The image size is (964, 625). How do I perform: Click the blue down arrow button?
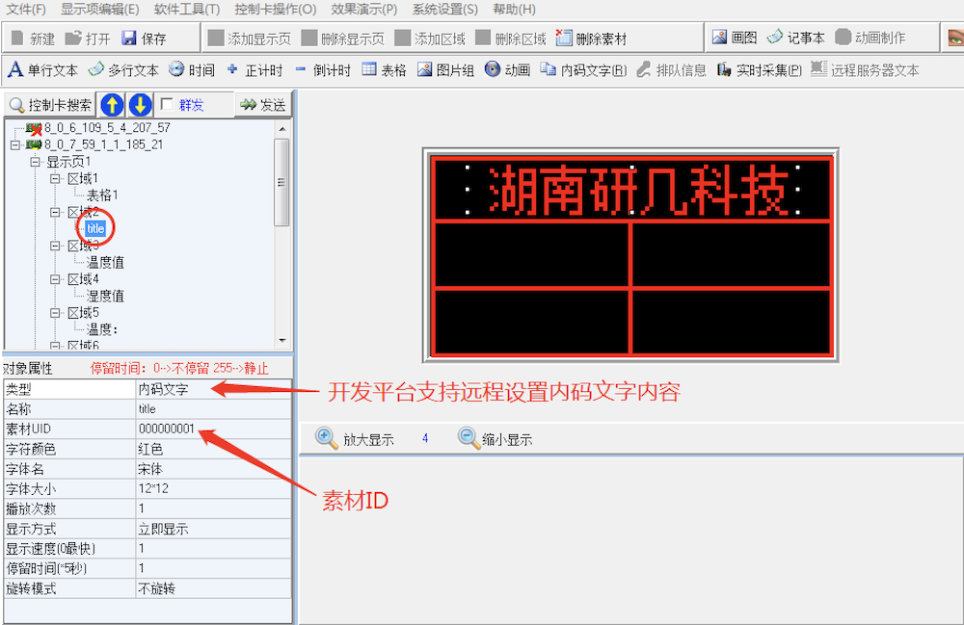pos(140,105)
